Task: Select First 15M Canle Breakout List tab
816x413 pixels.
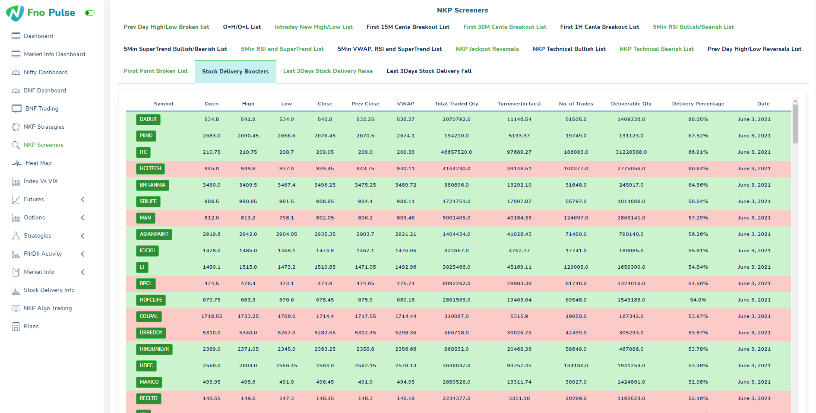Action: coord(408,27)
